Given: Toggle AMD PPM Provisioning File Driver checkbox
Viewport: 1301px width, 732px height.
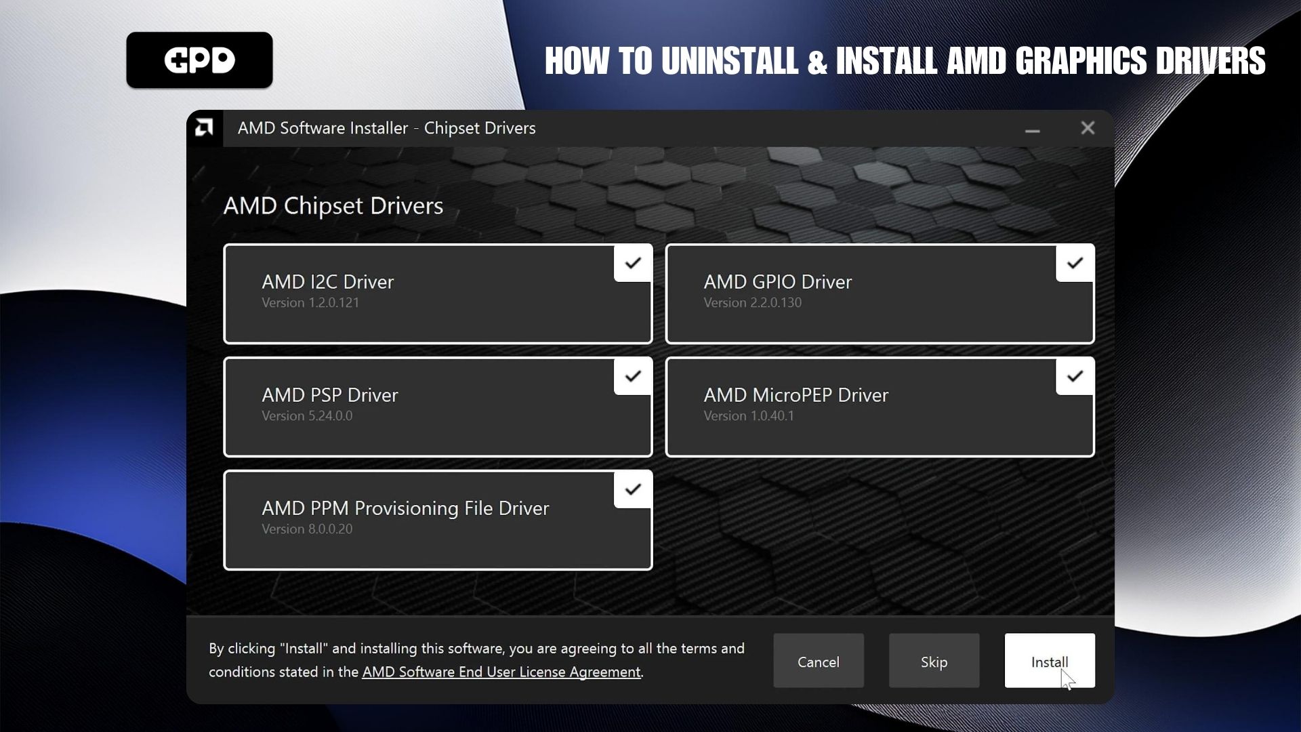Looking at the screenshot, I should [632, 489].
